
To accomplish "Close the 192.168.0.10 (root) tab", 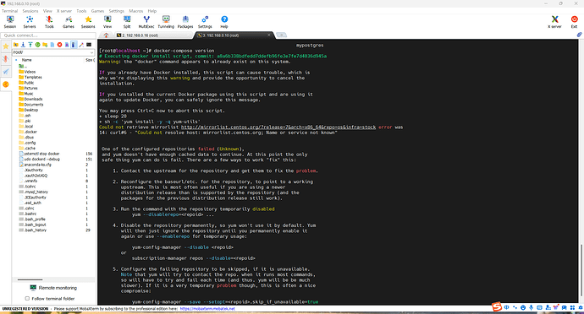I will 269,35.
